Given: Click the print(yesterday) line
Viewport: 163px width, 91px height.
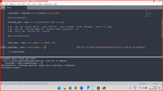Looking at the screenshot, I should [x=16, y=52].
